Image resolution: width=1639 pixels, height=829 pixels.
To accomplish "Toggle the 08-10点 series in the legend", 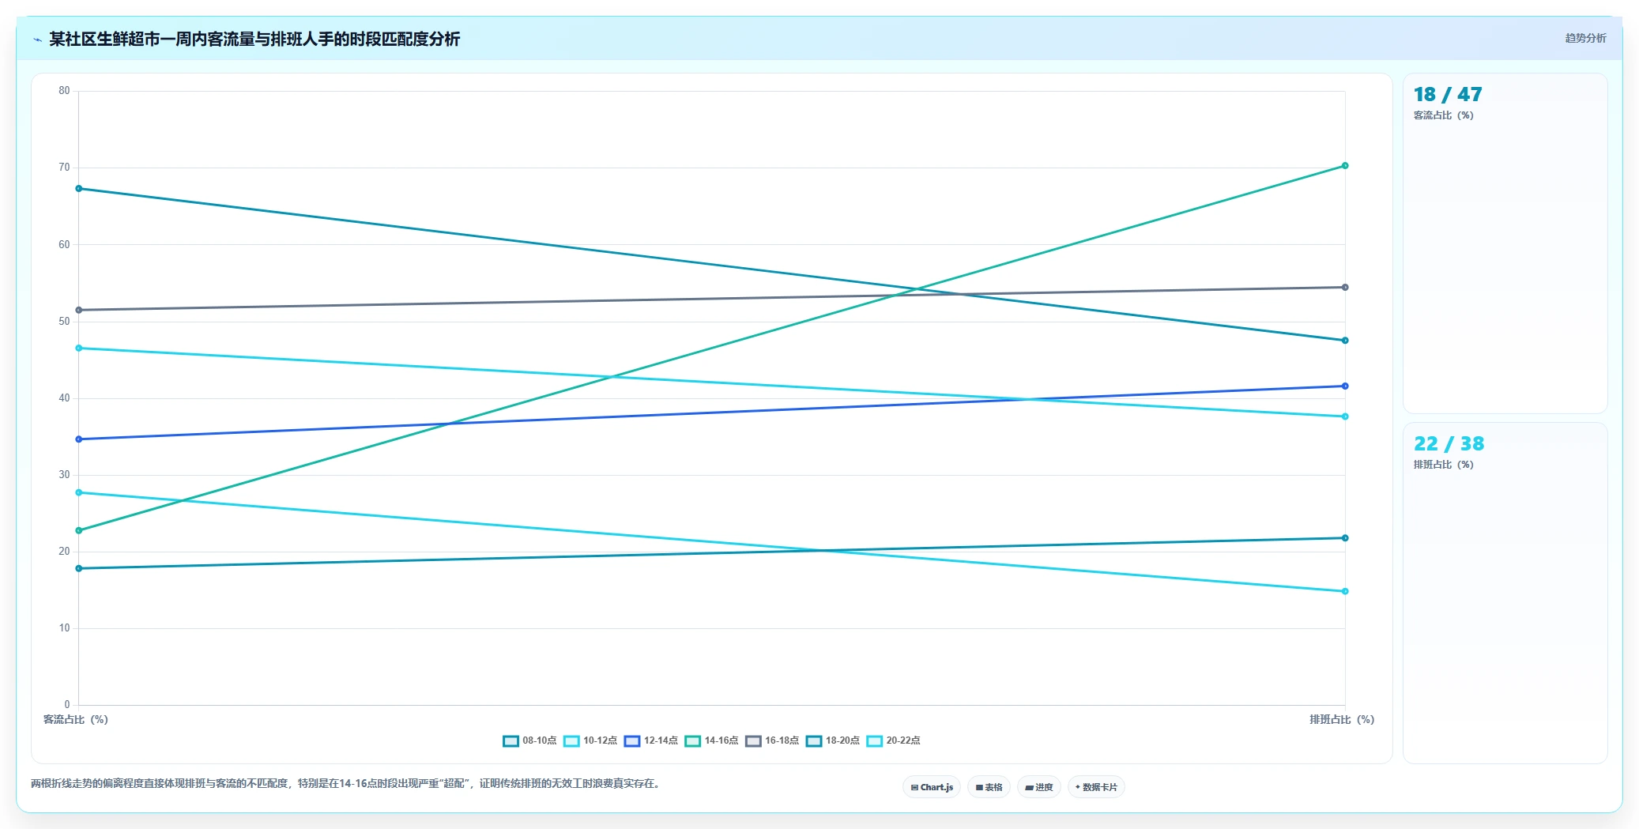I will click(529, 740).
